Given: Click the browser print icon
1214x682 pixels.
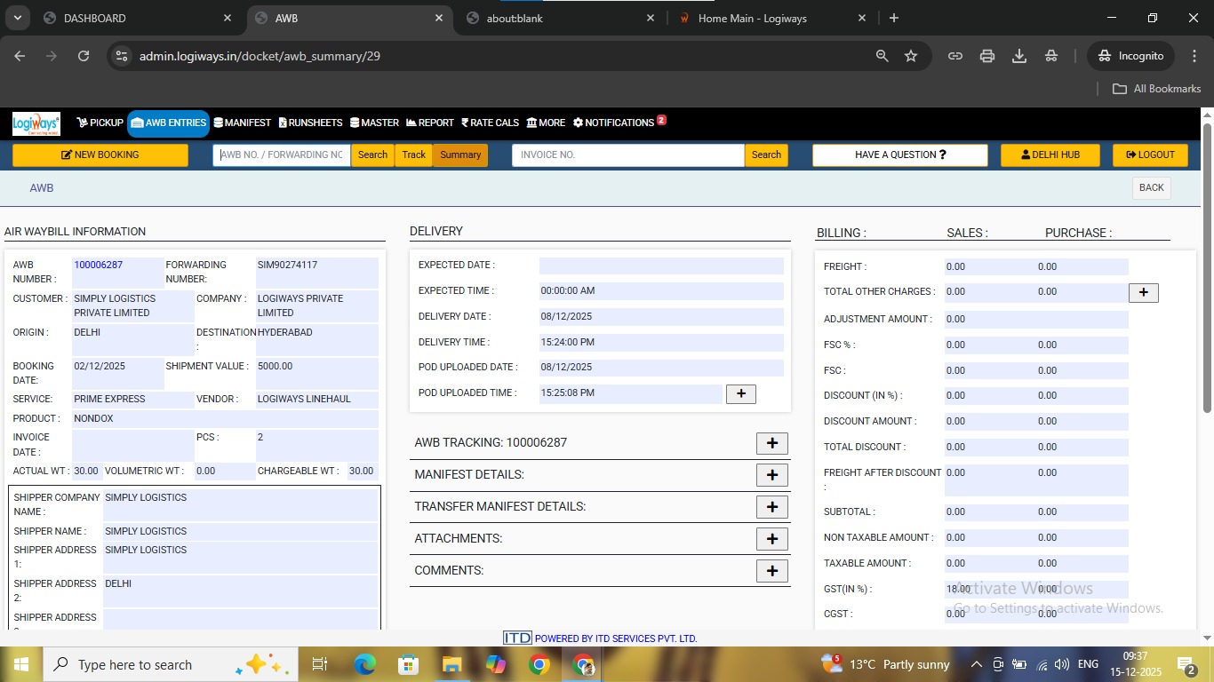Looking at the screenshot, I should (x=986, y=56).
